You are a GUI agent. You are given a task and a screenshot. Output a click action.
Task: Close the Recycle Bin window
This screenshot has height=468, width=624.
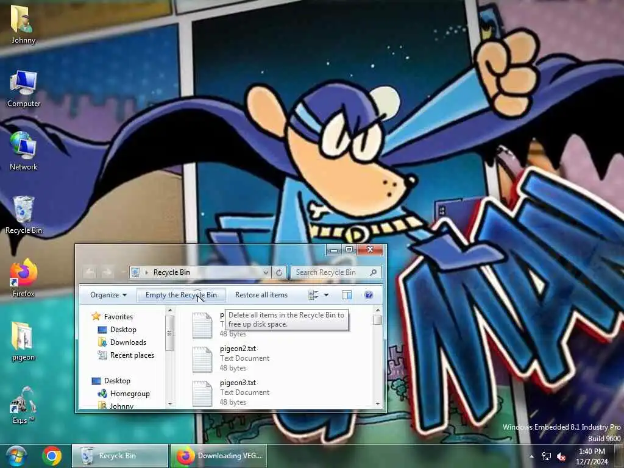point(370,249)
